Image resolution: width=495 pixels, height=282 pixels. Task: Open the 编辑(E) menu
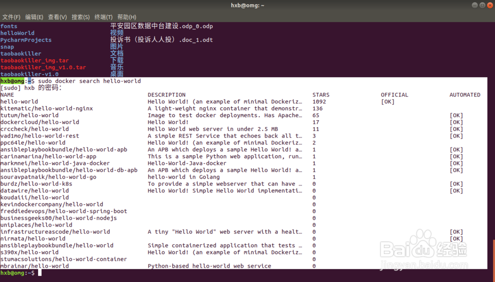click(x=34, y=17)
